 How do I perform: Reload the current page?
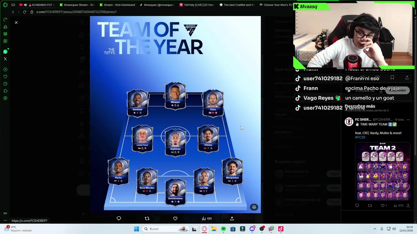24,12
